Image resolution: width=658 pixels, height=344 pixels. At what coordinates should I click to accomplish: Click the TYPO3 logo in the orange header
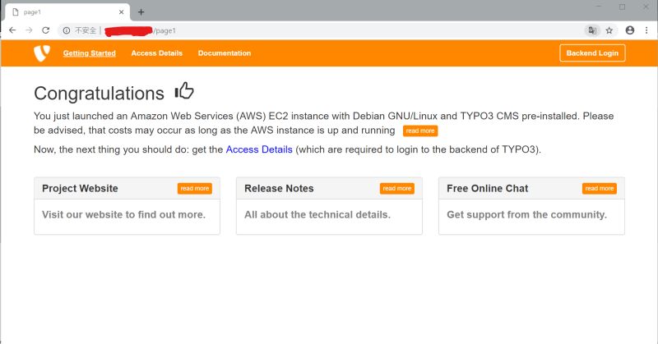pos(42,53)
